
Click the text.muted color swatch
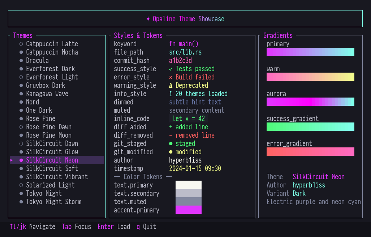(189, 201)
